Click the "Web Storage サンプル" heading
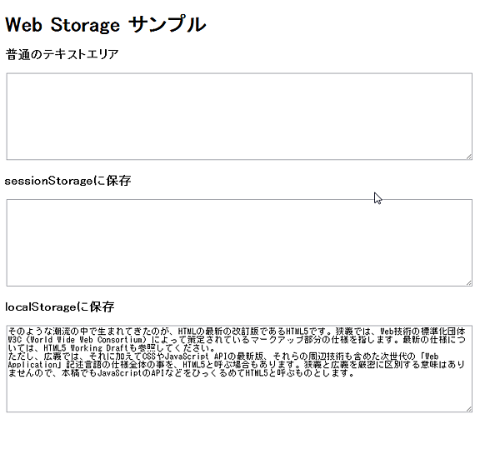Image resolution: width=500 pixels, height=449 pixels. point(105,25)
